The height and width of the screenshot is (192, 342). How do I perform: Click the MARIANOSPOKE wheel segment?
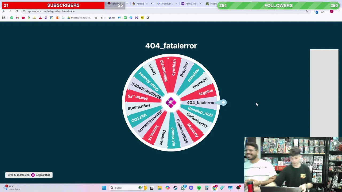click(146, 91)
